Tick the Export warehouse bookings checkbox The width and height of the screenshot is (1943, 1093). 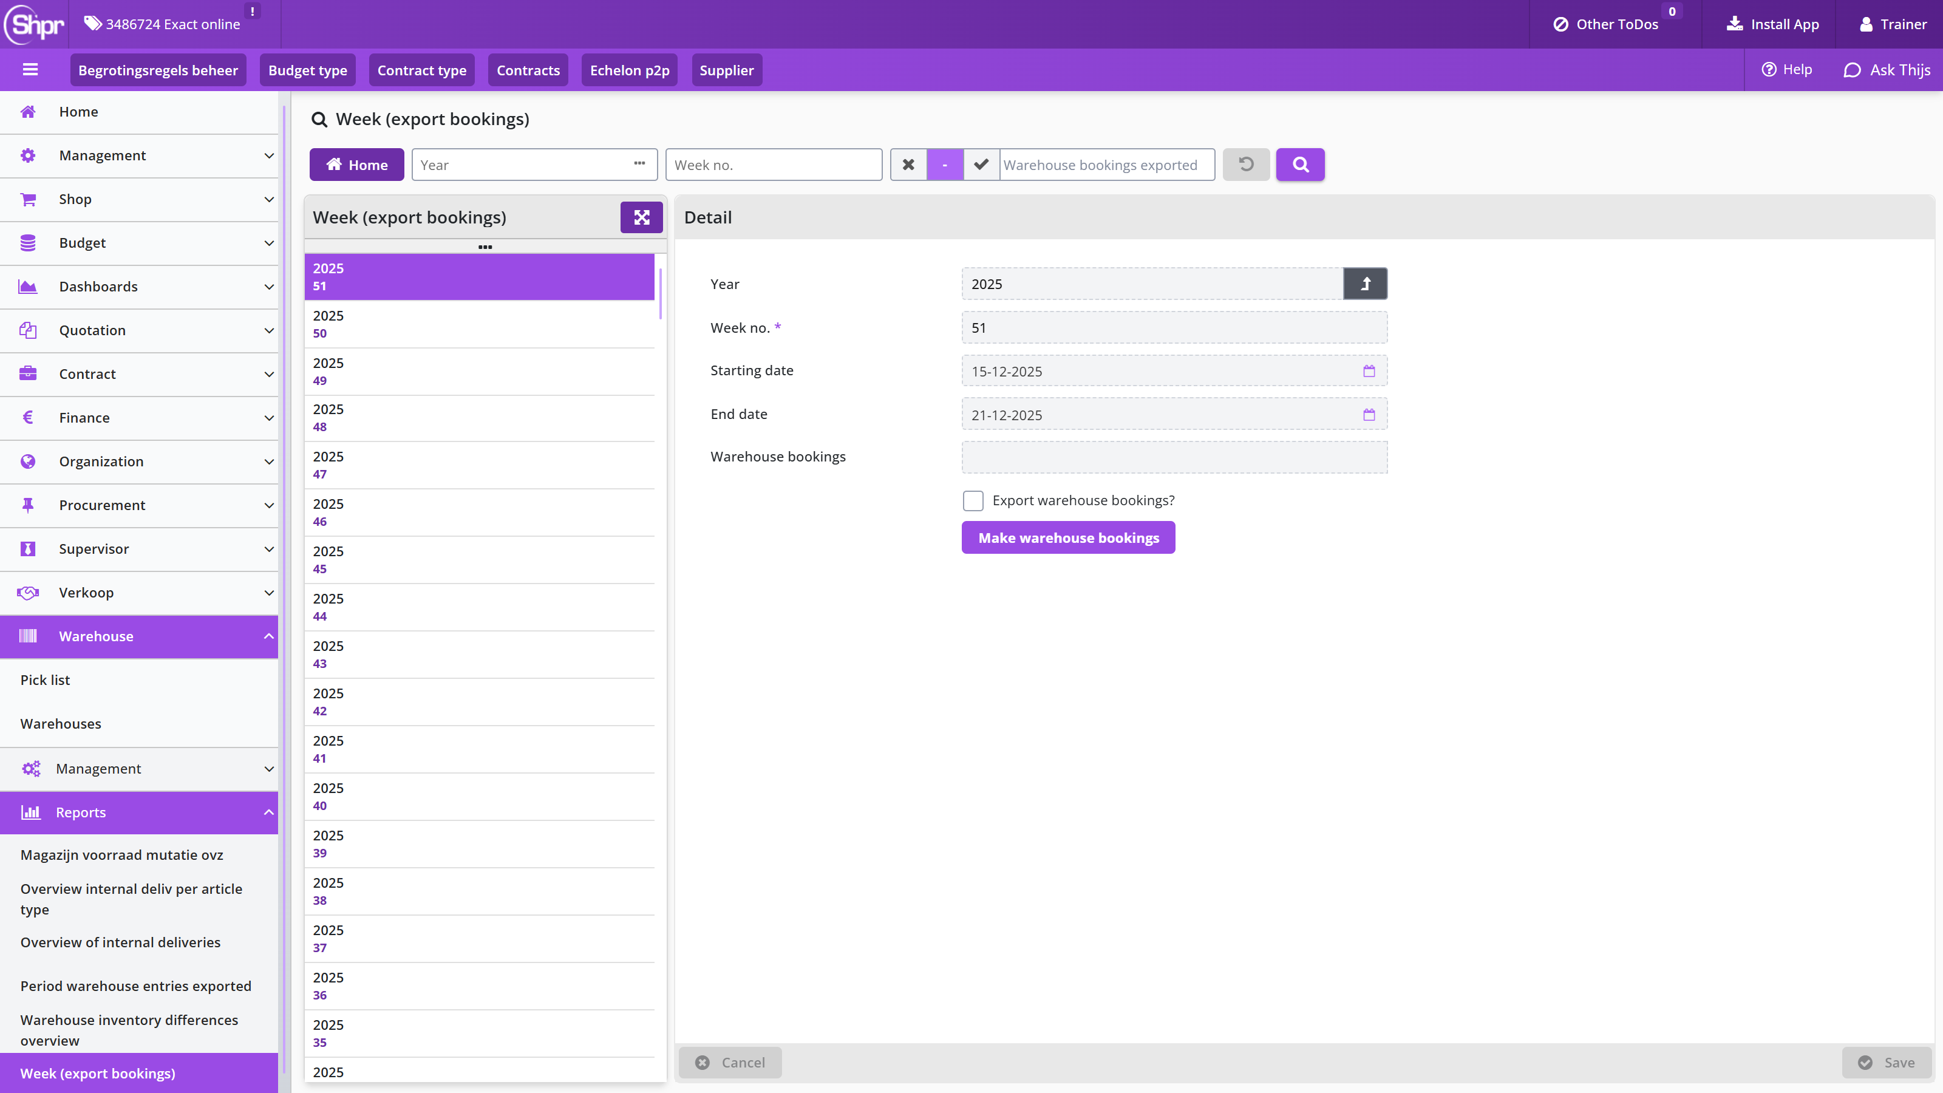tap(973, 501)
